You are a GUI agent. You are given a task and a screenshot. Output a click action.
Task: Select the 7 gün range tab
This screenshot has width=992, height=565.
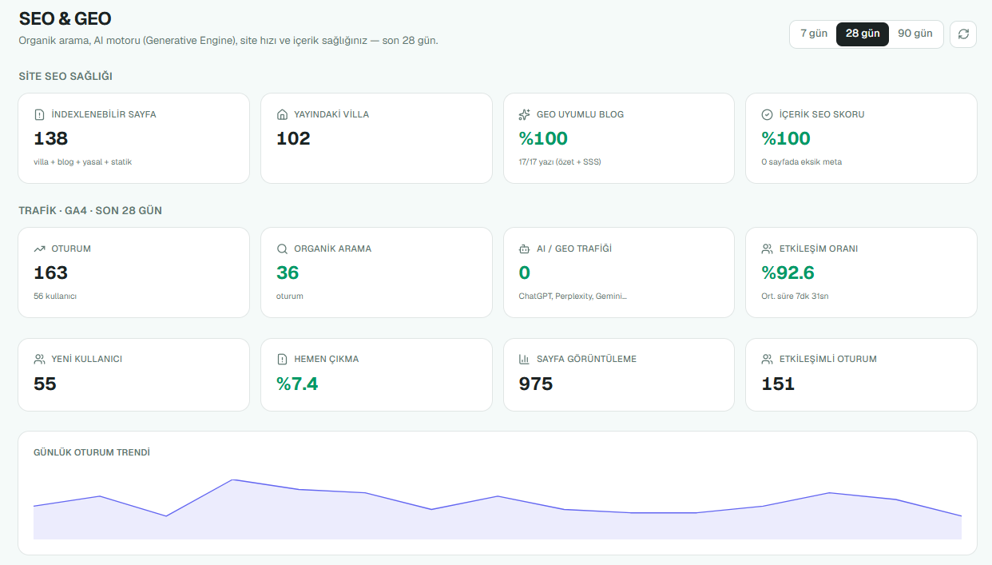coord(814,34)
